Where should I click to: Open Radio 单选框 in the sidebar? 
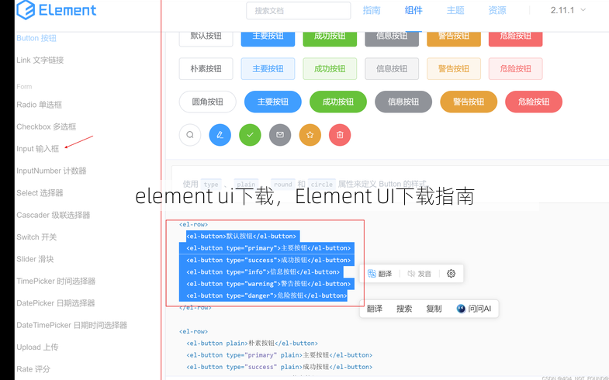40,105
